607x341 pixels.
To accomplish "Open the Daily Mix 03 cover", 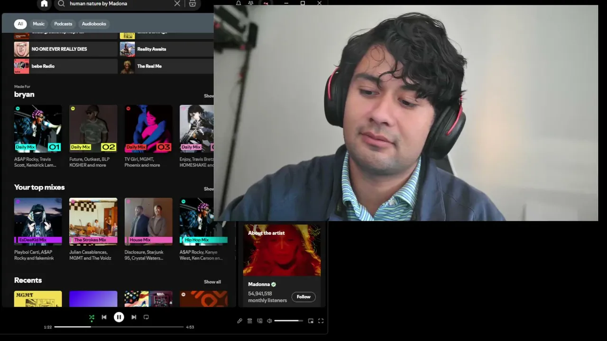I will [x=148, y=128].
